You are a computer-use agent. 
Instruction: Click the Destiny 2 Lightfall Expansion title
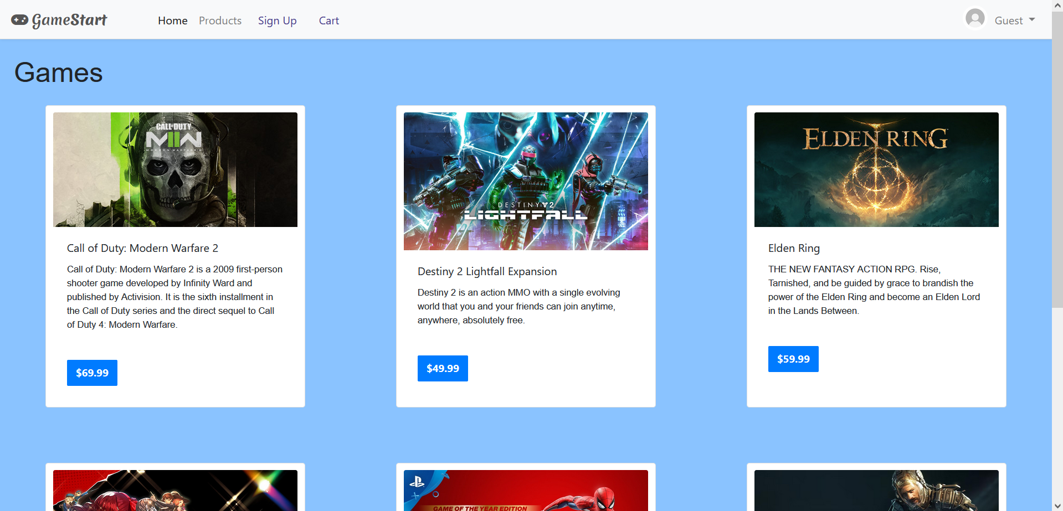click(487, 271)
